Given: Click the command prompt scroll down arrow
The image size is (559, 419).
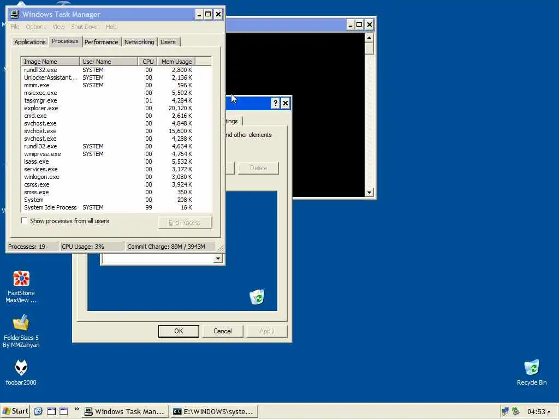Looking at the screenshot, I should click(x=369, y=193).
